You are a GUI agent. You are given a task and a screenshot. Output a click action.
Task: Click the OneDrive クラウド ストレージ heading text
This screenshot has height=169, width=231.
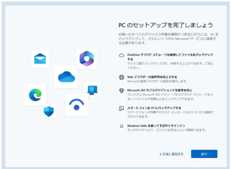pos(170,57)
